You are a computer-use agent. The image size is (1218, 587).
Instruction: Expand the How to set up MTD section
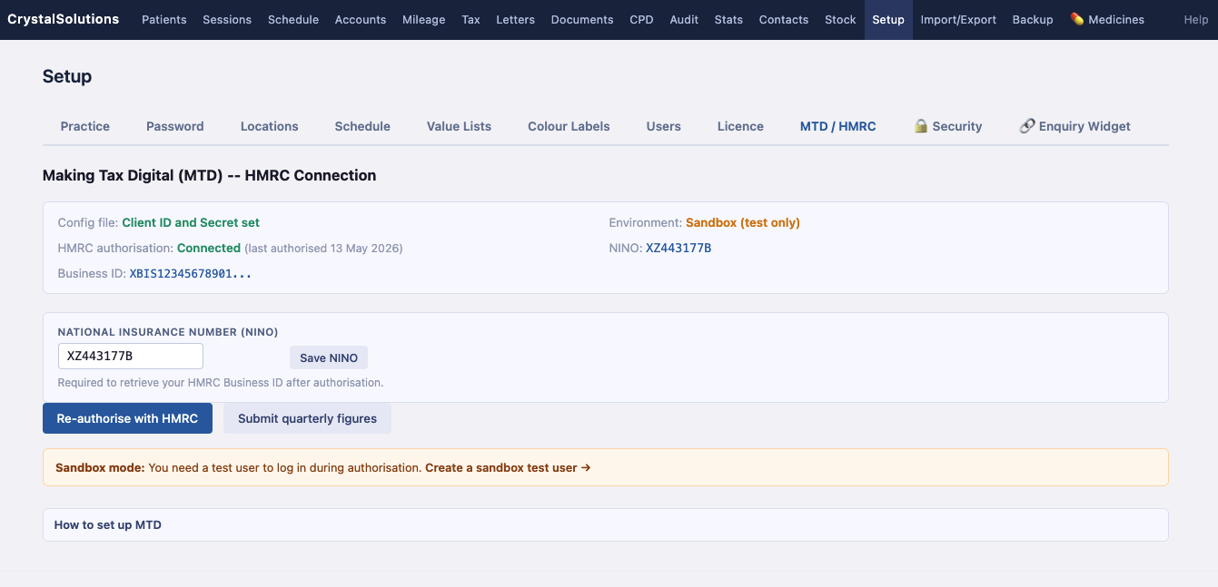click(x=606, y=524)
